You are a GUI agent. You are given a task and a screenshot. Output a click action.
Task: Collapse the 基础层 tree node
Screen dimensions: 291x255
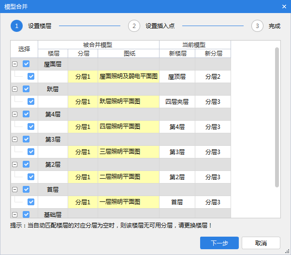[x=15, y=214]
